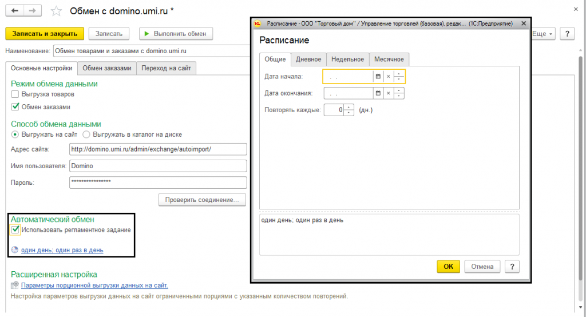Image resolution: width=586 pixels, height=317 pixels.
Task: Open the Обмен заказами tab
Action: coord(107,68)
